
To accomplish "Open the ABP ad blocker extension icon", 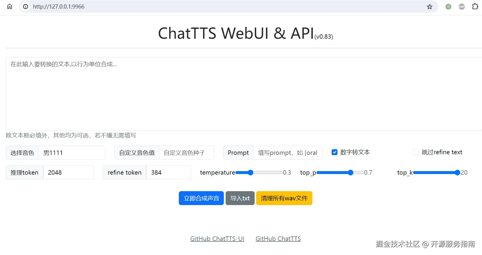I will pos(462,7).
